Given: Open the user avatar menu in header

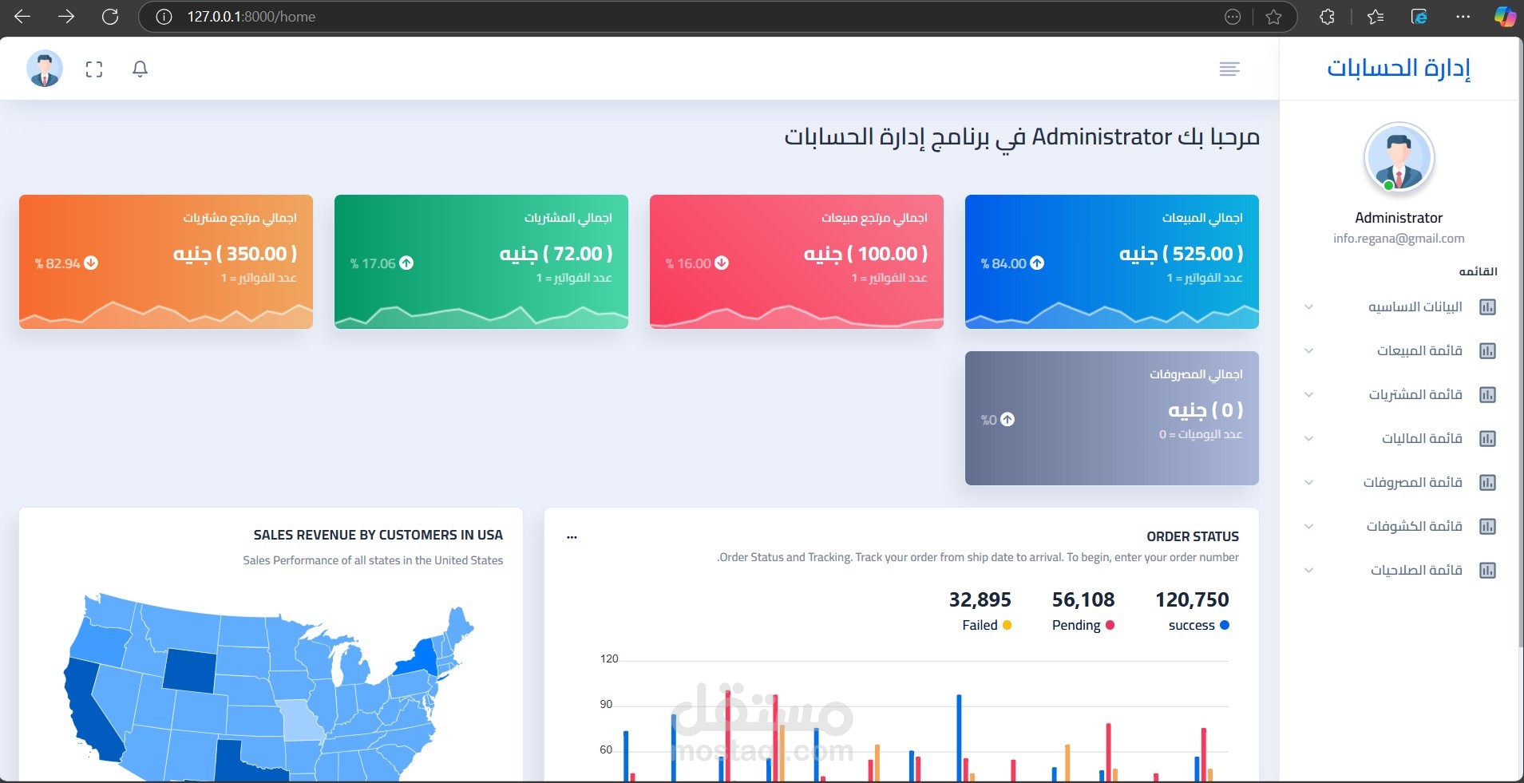Looking at the screenshot, I should 45,69.
